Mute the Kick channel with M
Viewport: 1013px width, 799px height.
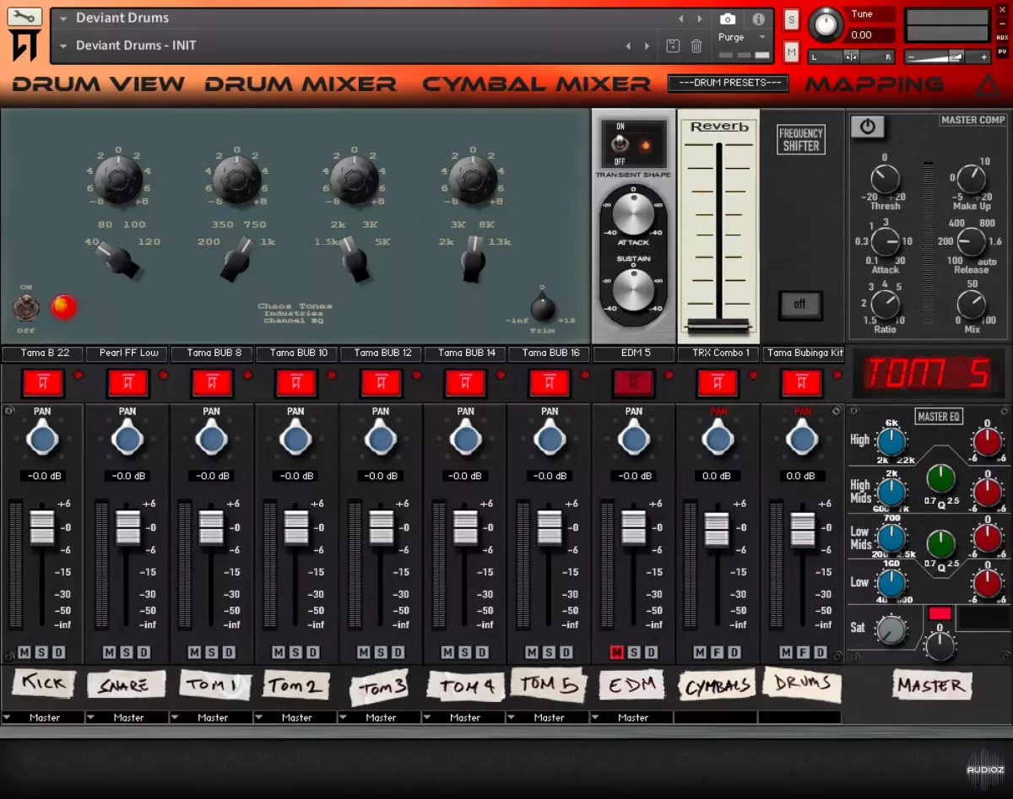pos(24,652)
